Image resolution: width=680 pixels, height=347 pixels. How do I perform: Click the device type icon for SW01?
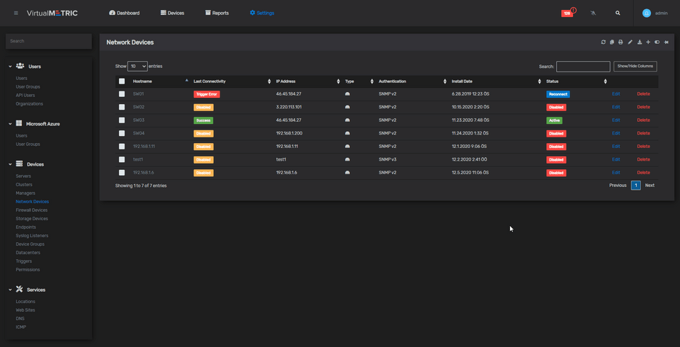pyautogui.click(x=347, y=94)
